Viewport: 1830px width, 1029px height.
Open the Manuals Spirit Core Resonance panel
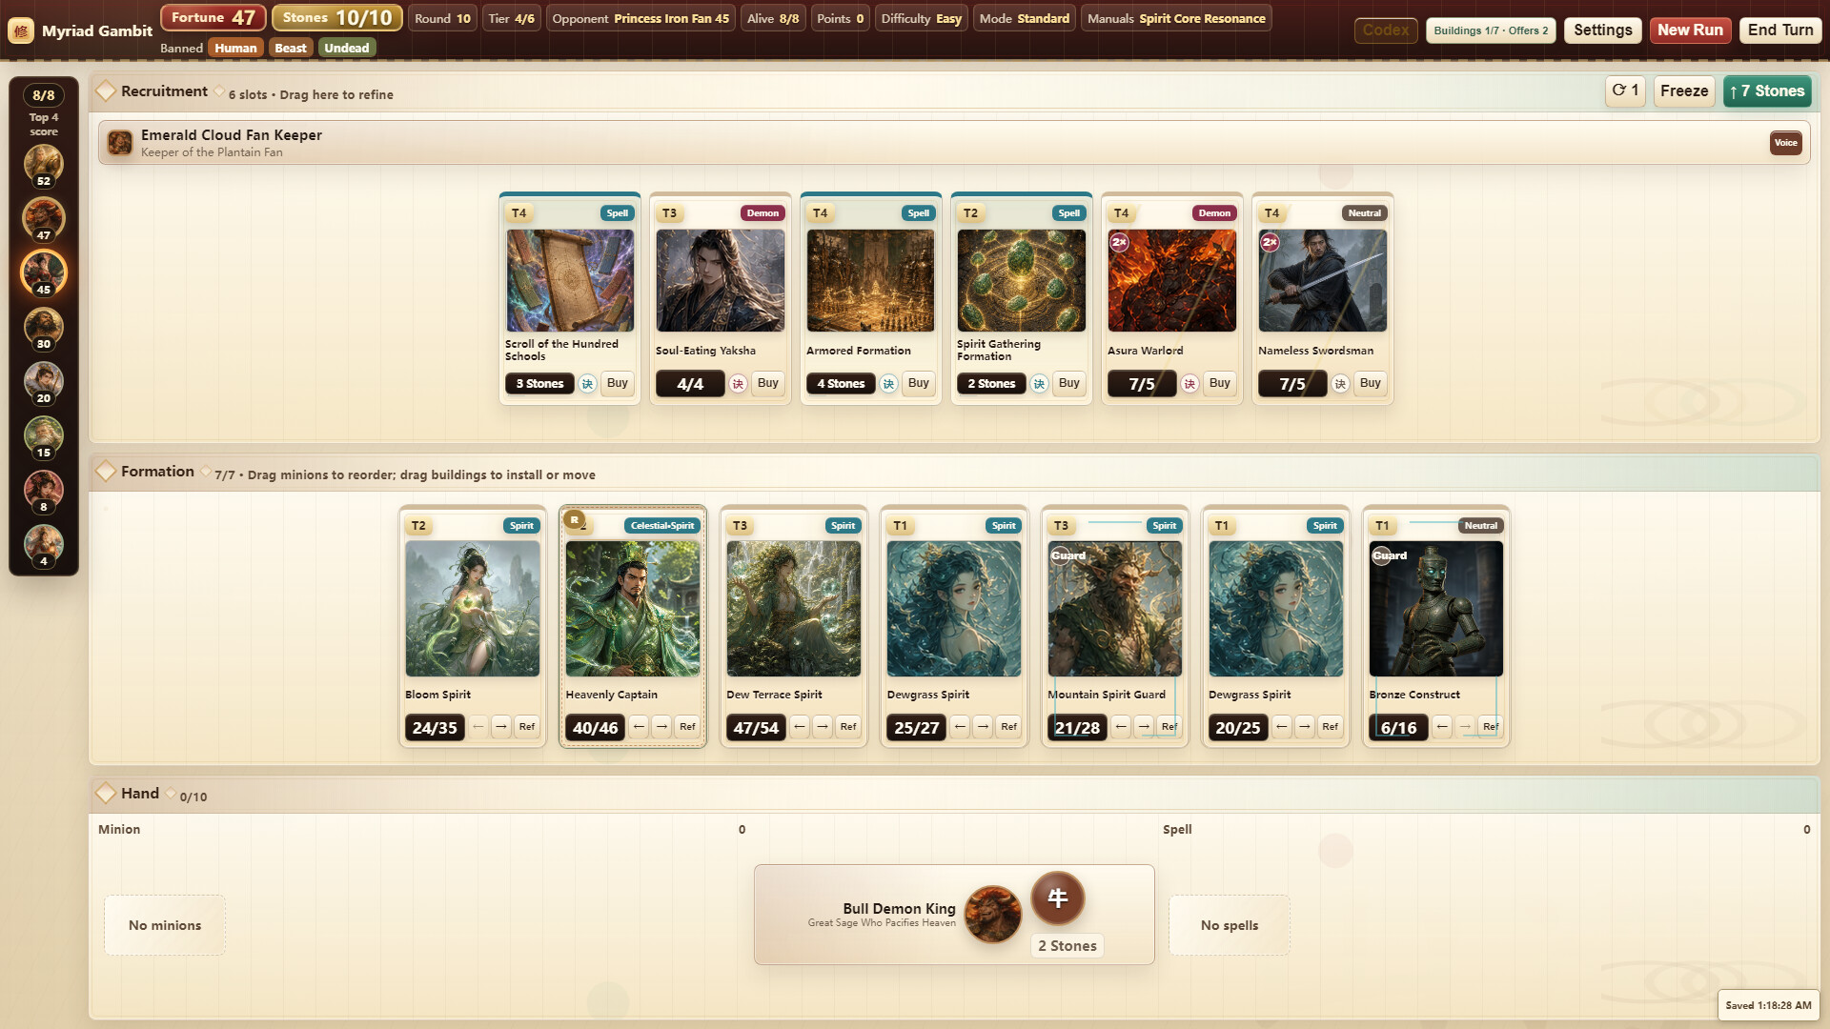click(x=1176, y=18)
